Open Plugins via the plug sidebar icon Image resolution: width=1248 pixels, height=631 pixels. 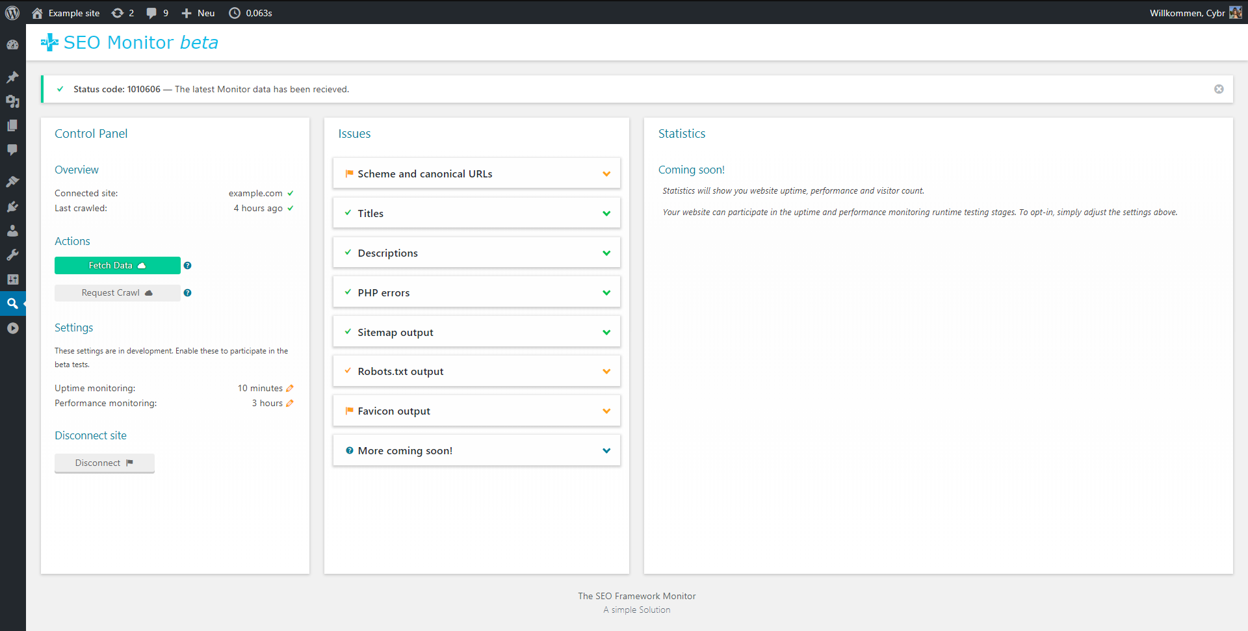coord(12,207)
